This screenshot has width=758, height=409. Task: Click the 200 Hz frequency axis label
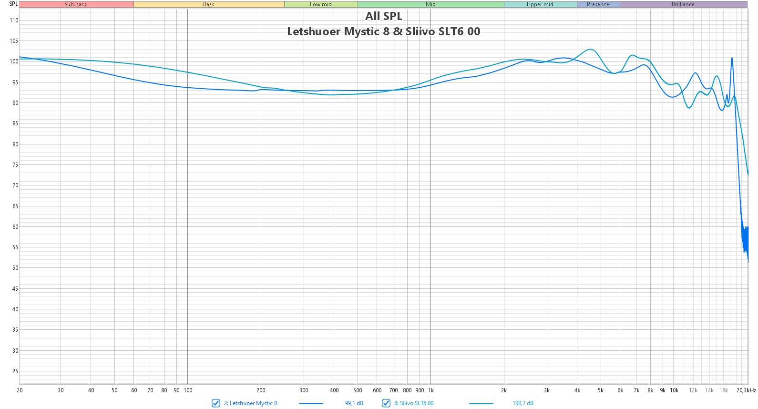click(x=261, y=390)
